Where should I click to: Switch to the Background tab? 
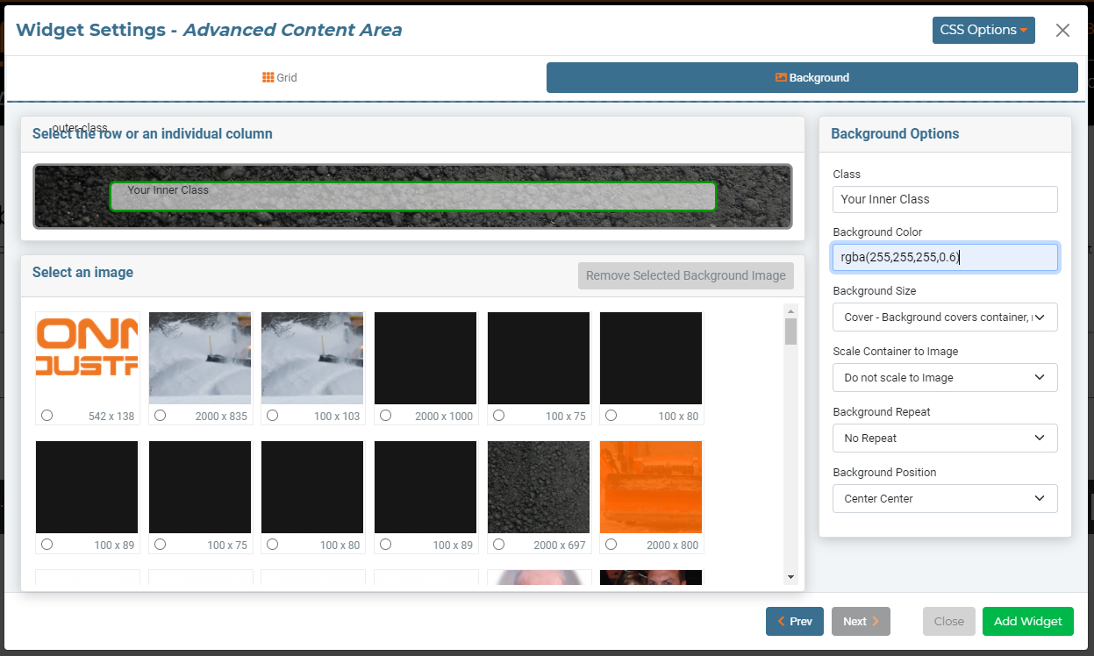tap(812, 77)
